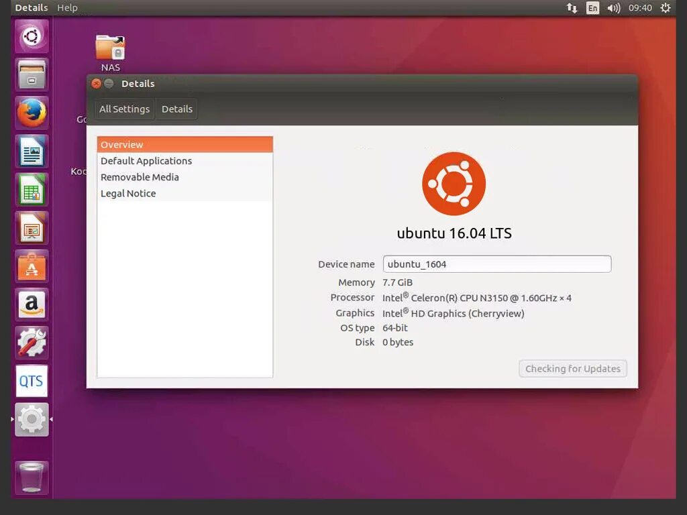Open LibreOffice Impress presentation icon
The height and width of the screenshot is (515, 687).
32,228
